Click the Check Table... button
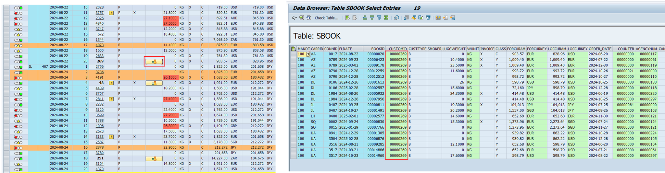 click(326, 18)
